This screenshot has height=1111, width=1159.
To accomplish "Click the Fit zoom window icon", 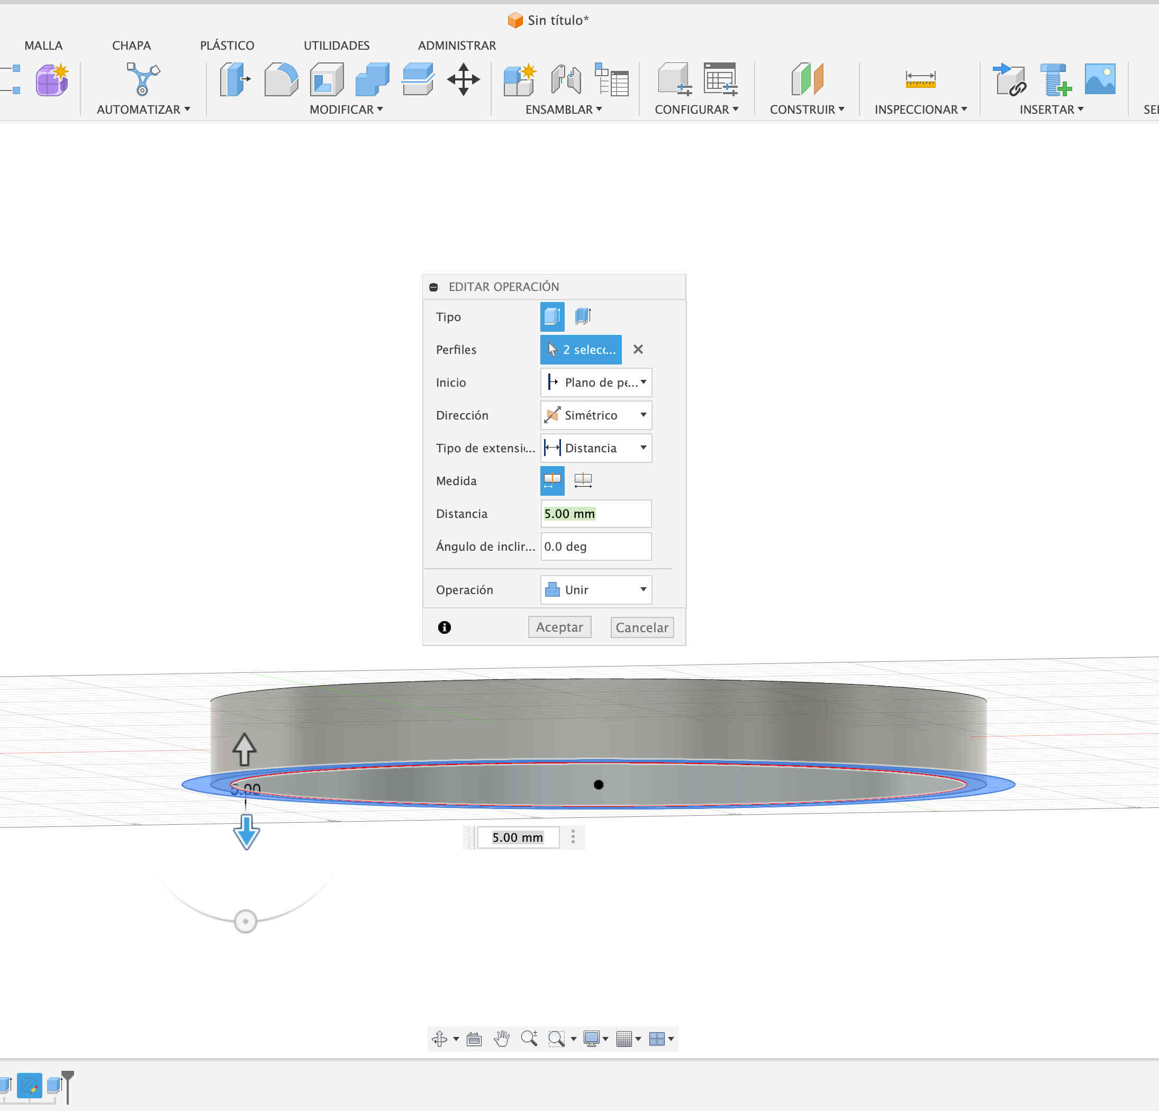I will click(556, 1039).
